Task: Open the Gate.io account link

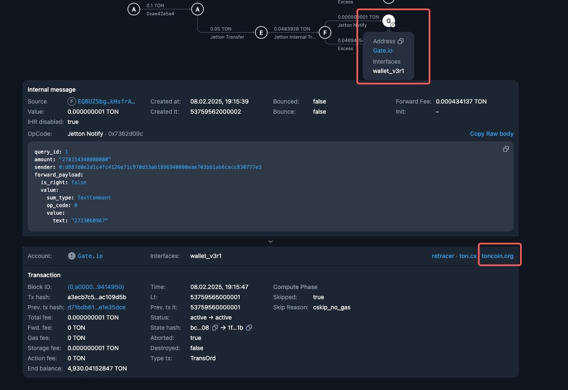Action: [90, 256]
